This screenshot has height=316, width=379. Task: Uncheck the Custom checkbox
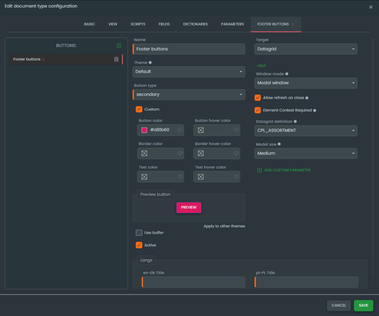pos(139,109)
